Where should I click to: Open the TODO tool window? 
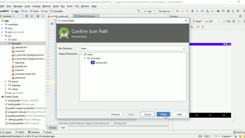point(20,132)
